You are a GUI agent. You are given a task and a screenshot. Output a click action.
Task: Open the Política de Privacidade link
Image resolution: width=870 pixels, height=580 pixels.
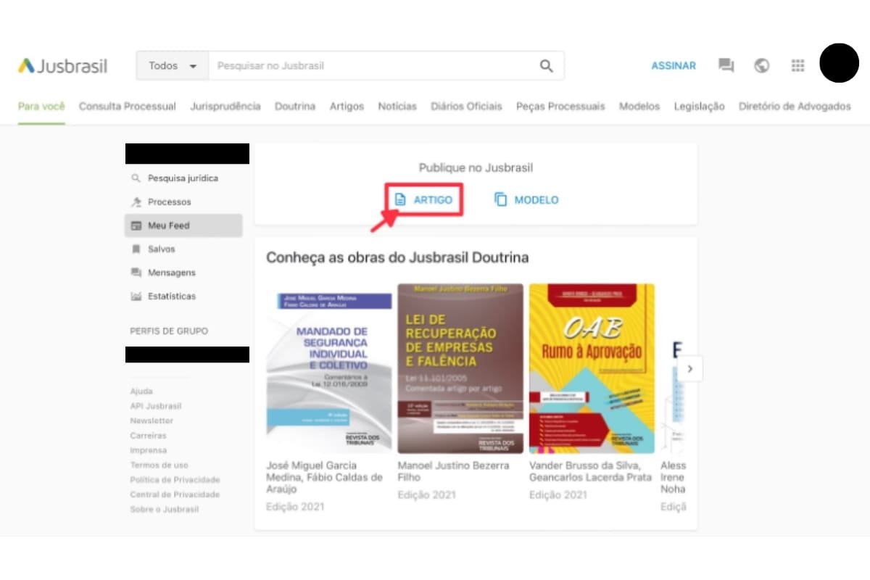[175, 480]
